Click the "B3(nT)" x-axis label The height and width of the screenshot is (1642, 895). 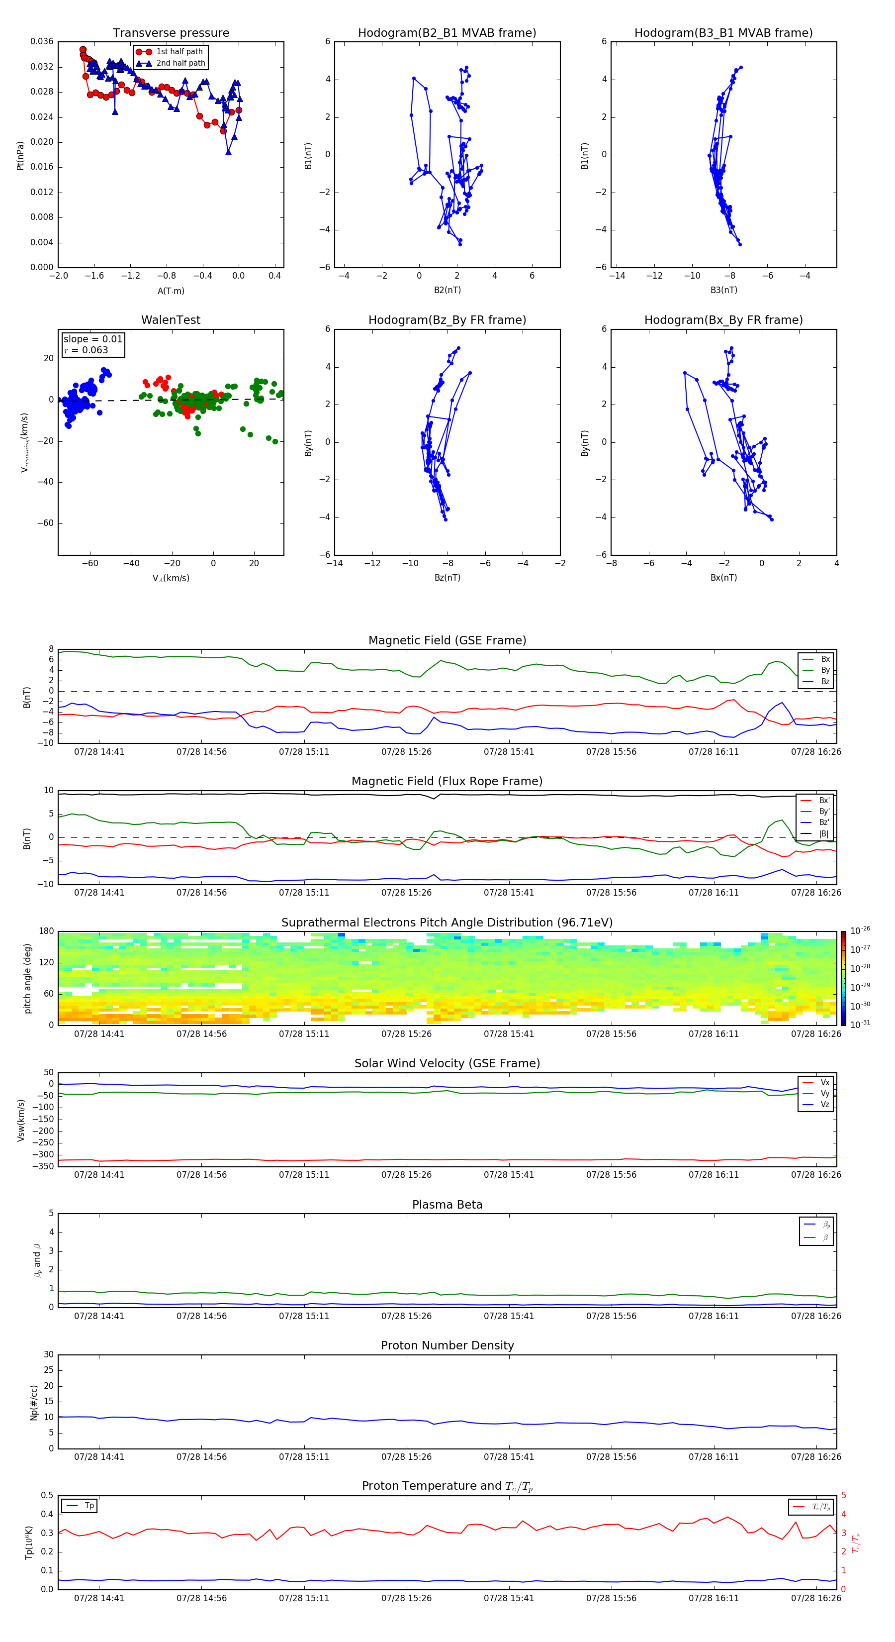[x=723, y=290]
